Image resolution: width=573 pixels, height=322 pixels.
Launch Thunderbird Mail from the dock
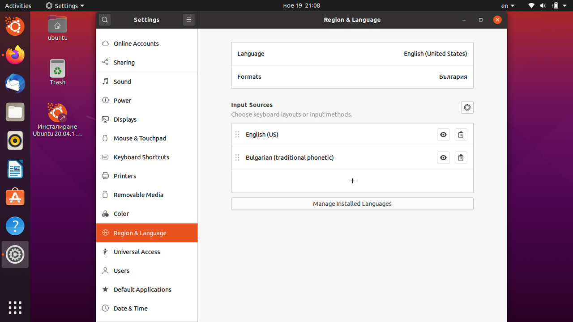(x=15, y=84)
